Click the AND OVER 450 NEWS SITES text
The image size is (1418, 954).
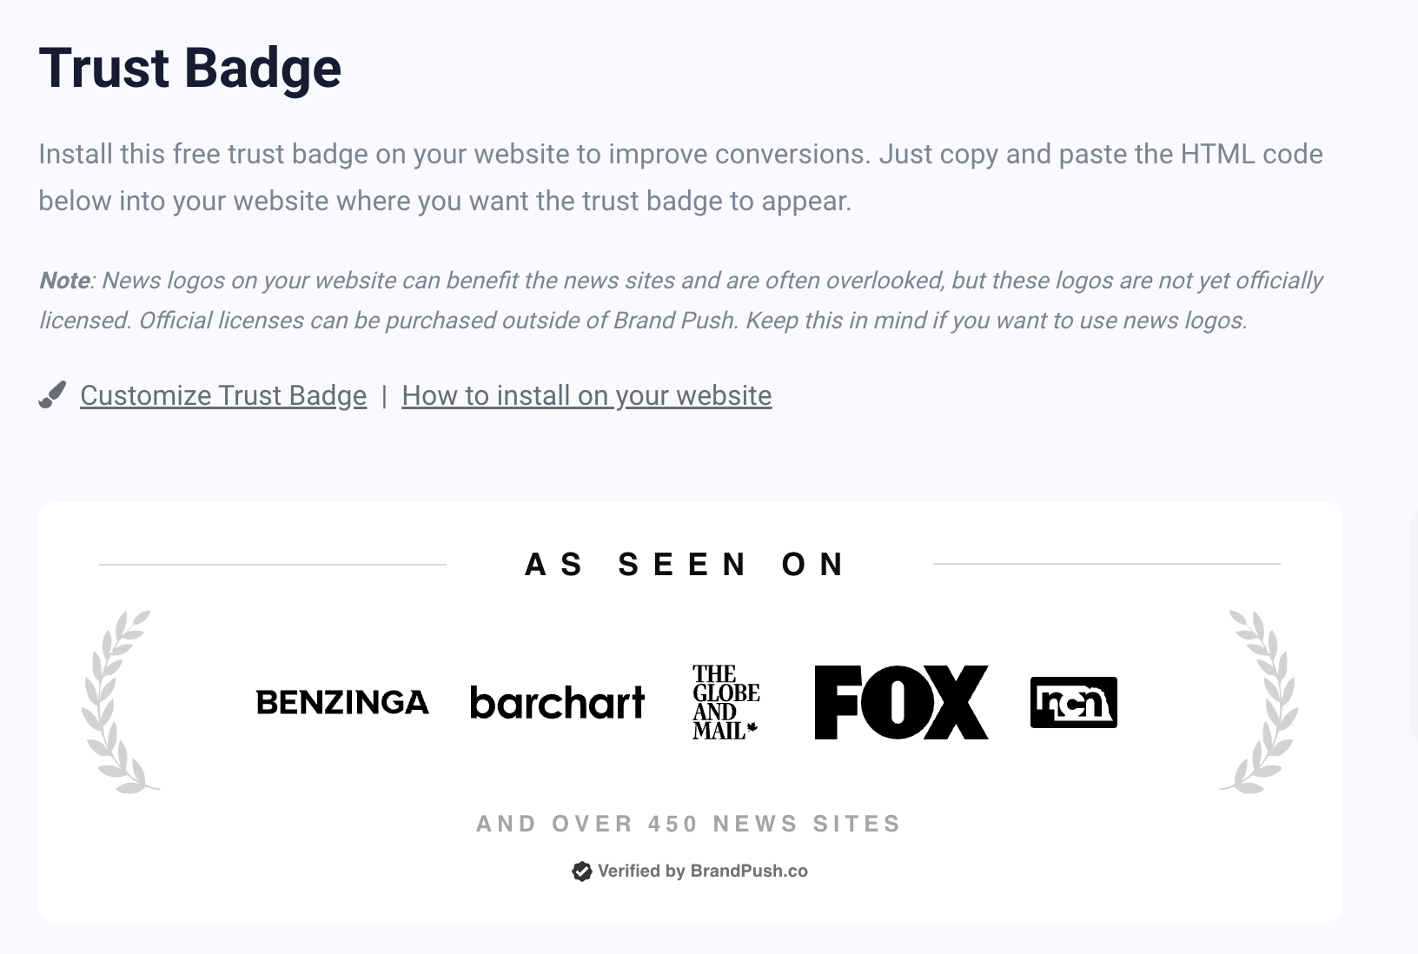(x=687, y=824)
